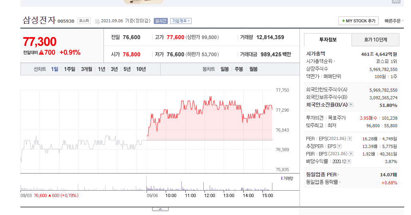Screen dimensions: 411x215
Task: Click the 3.87% dividend yield value
Action: click(x=391, y=162)
